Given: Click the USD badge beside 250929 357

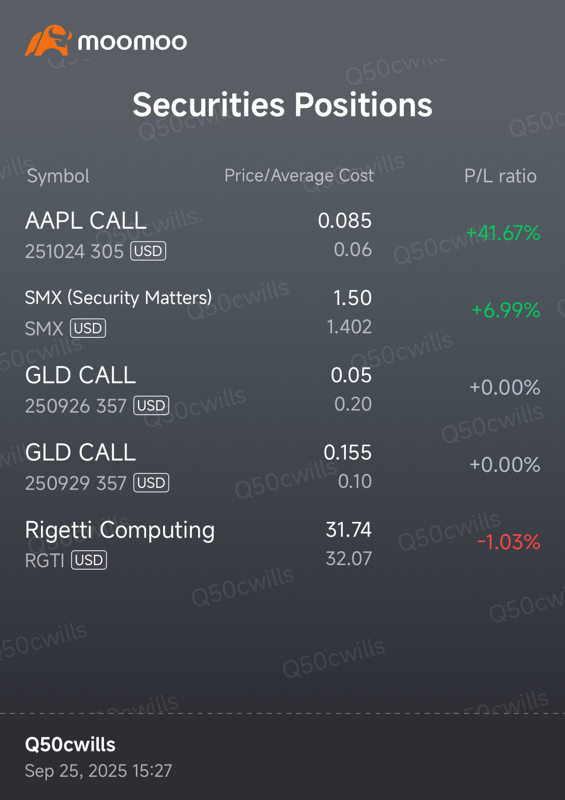Looking at the screenshot, I should [151, 483].
